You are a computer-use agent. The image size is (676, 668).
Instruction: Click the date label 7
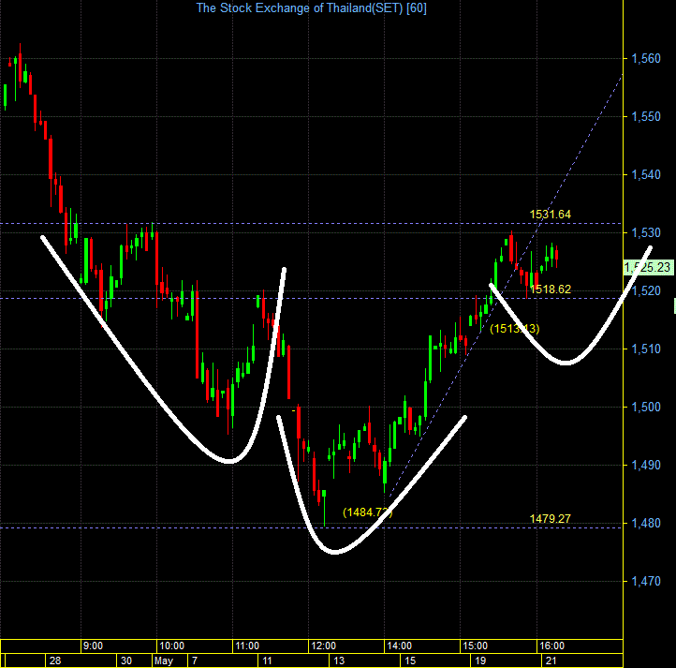point(195,661)
